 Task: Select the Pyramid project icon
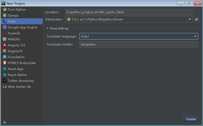(5, 33)
